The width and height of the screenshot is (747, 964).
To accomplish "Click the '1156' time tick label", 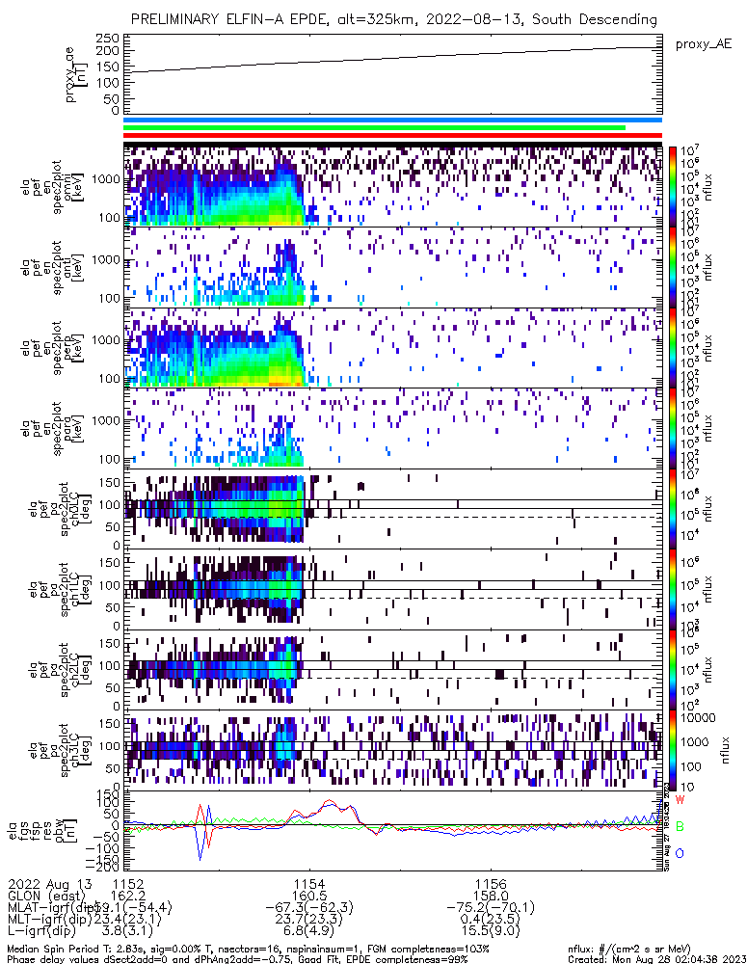I will point(490,883).
